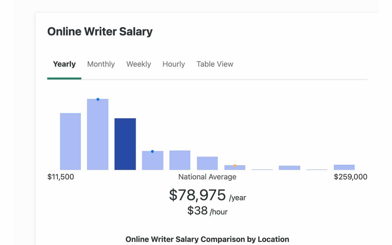This screenshot has height=245, width=392.
Task: Click the Online Writer Salary heading
Action: [100, 31]
